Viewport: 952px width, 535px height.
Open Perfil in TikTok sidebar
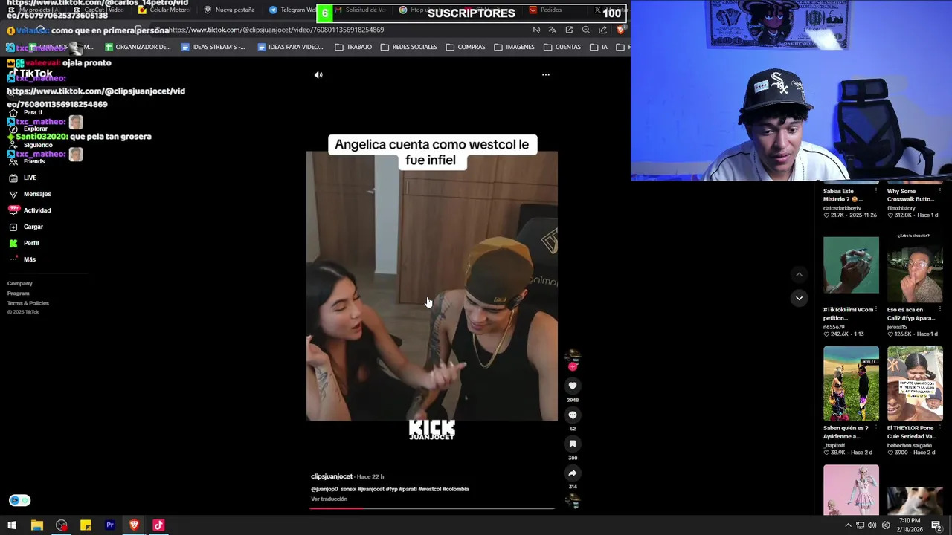pyautogui.click(x=24, y=243)
